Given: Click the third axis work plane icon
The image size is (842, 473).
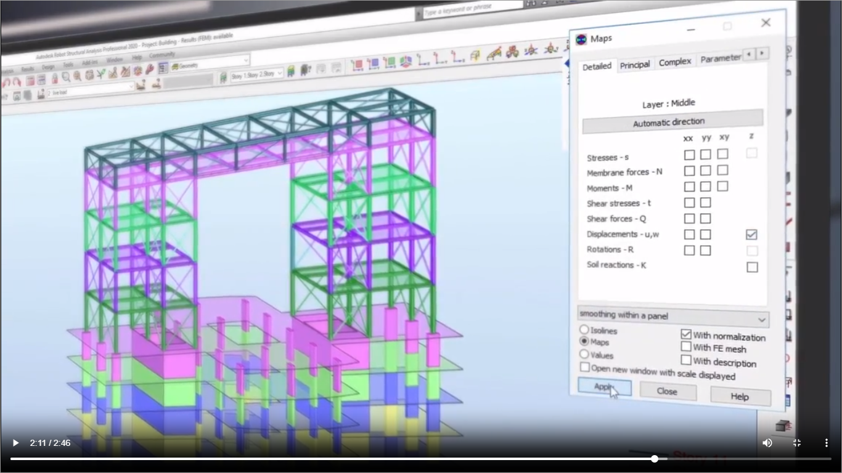Looking at the screenshot, I should coord(458,57).
